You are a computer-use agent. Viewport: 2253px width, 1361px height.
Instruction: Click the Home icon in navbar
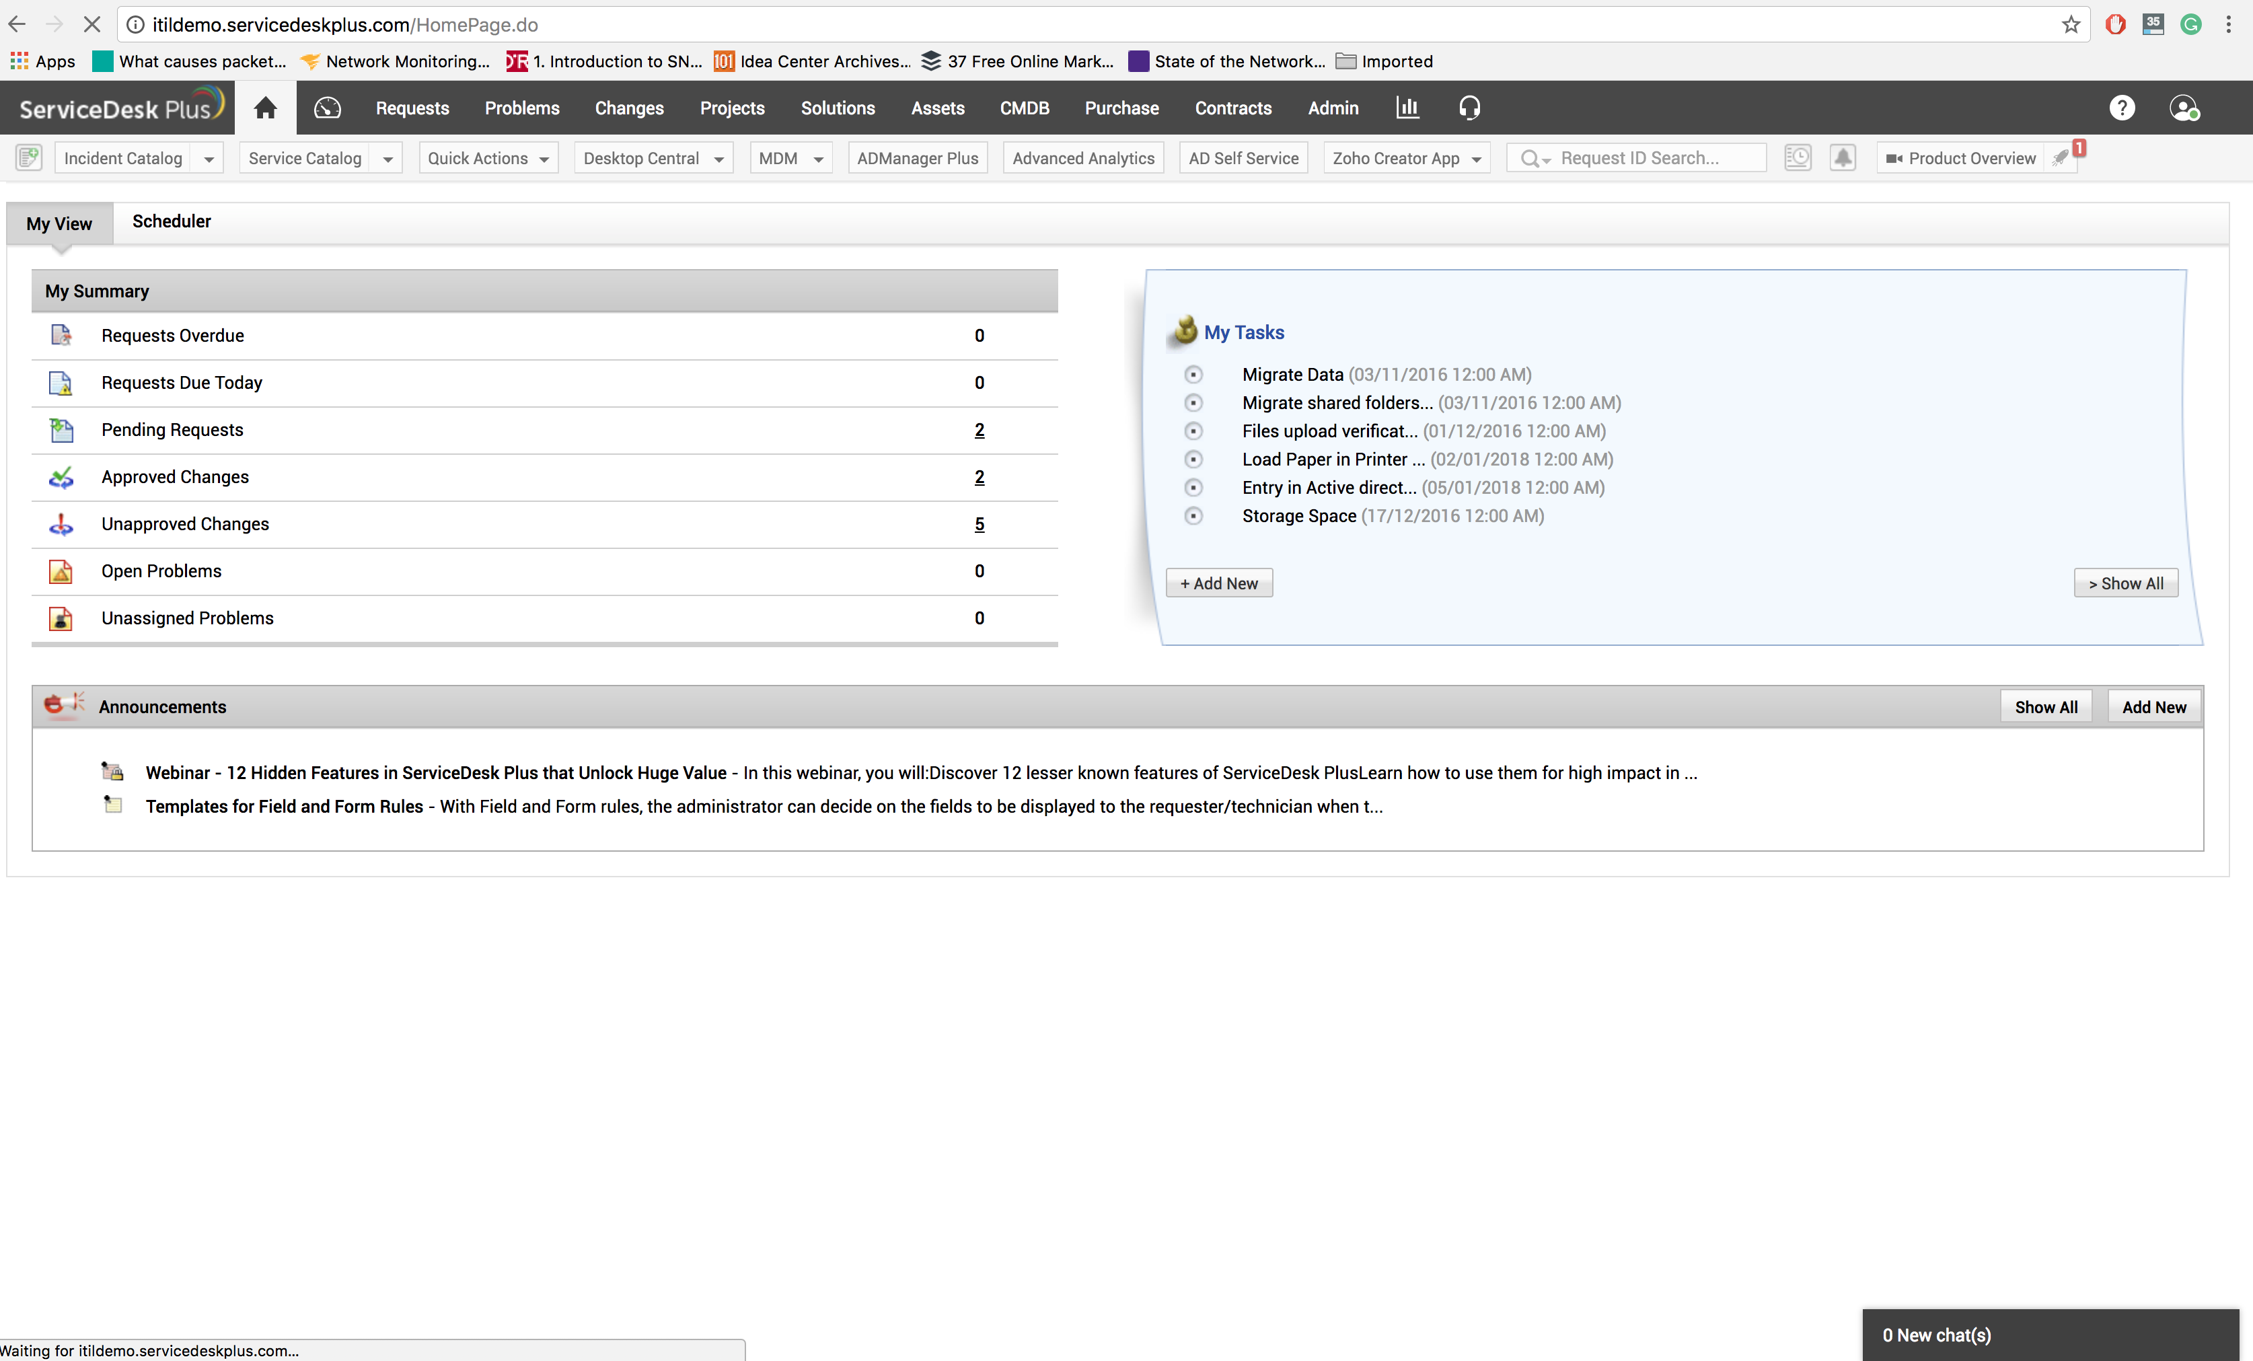coord(265,108)
